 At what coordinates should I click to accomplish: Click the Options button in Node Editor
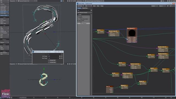[163, 6]
